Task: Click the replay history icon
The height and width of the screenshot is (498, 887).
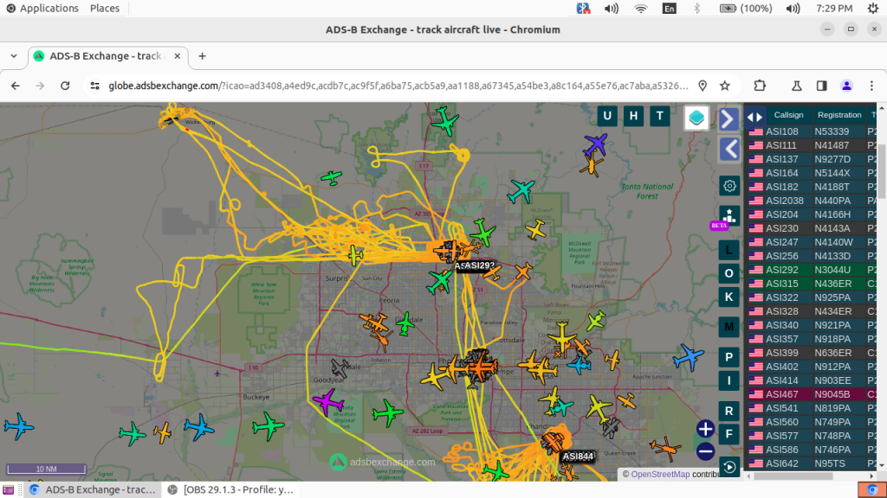Action: [729, 467]
